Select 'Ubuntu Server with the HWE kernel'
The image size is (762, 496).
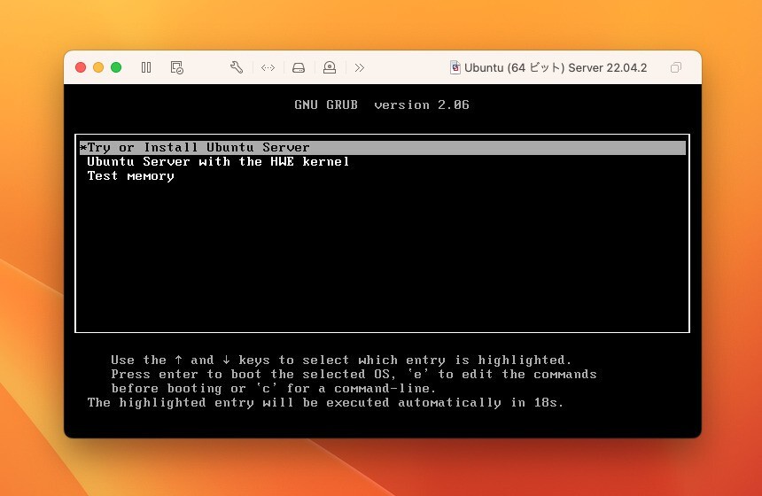tap(218, 162)
